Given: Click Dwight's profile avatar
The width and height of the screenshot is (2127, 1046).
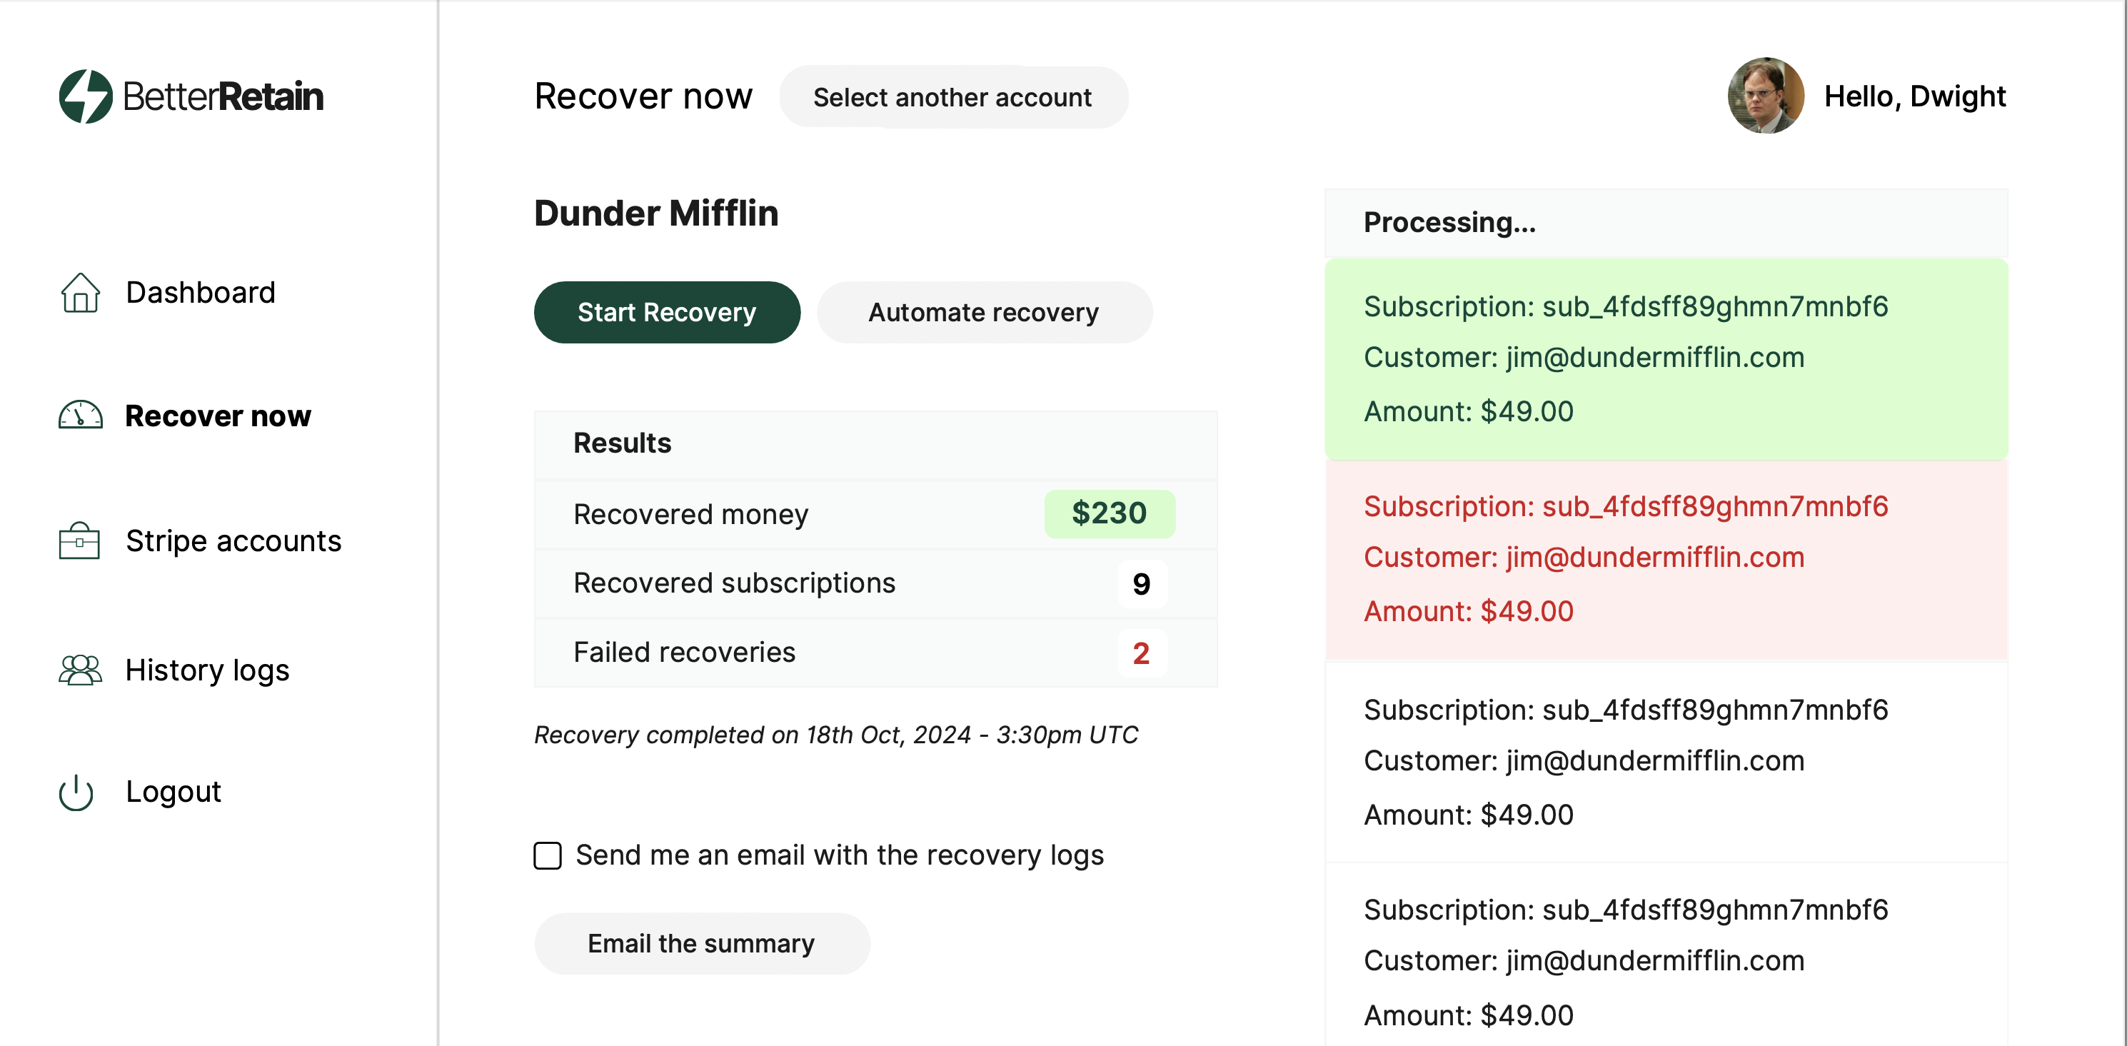Looking at the screenshot, I should [x=1765, y=96].
